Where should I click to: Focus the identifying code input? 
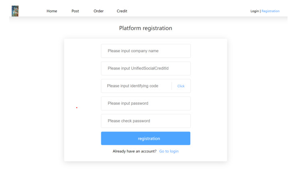point(136,86)
